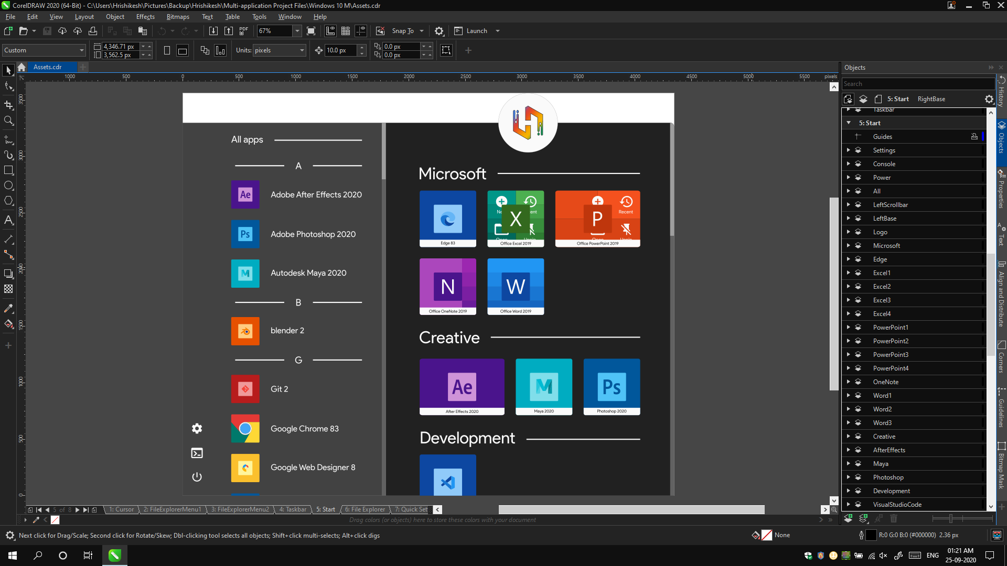Viewport: 1007px width, 566px height.
Task: Select the Text tool
Action: tap(8, 220)
